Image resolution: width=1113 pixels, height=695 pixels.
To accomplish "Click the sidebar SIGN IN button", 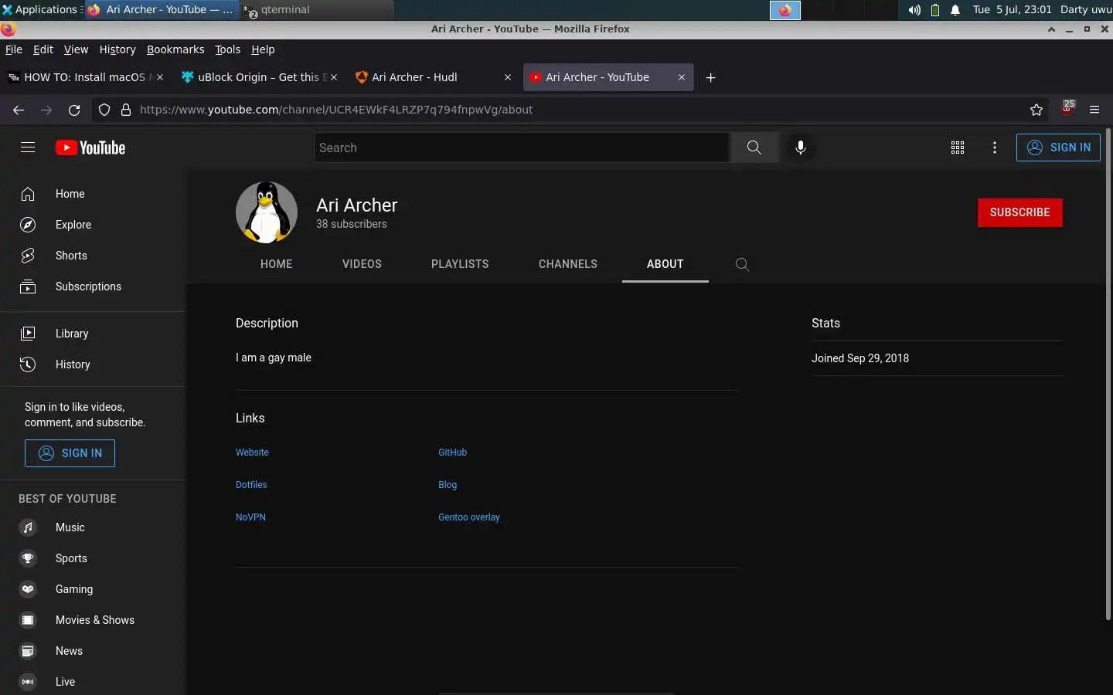I will click(70, 453).
